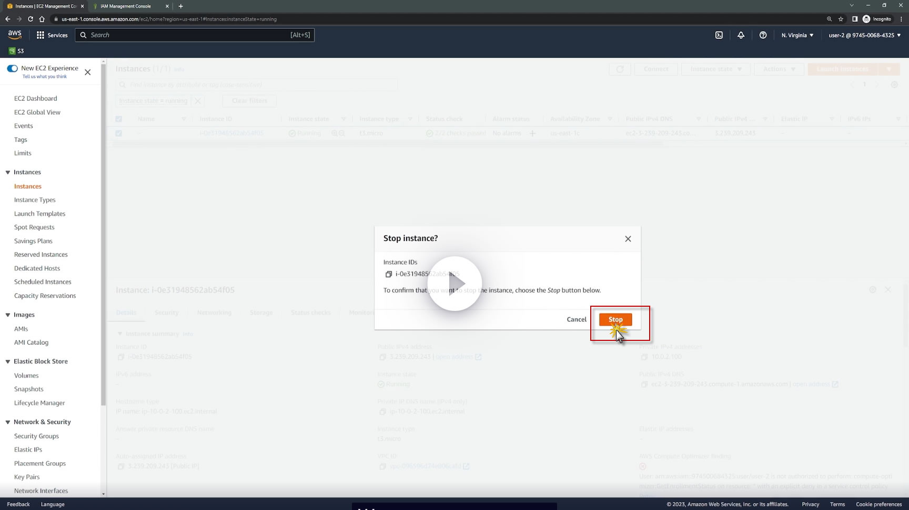Open the Privacy footer link

click(x=811, y=504)
